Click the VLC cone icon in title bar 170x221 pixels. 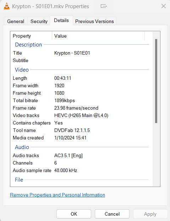[x=7, y=6]
